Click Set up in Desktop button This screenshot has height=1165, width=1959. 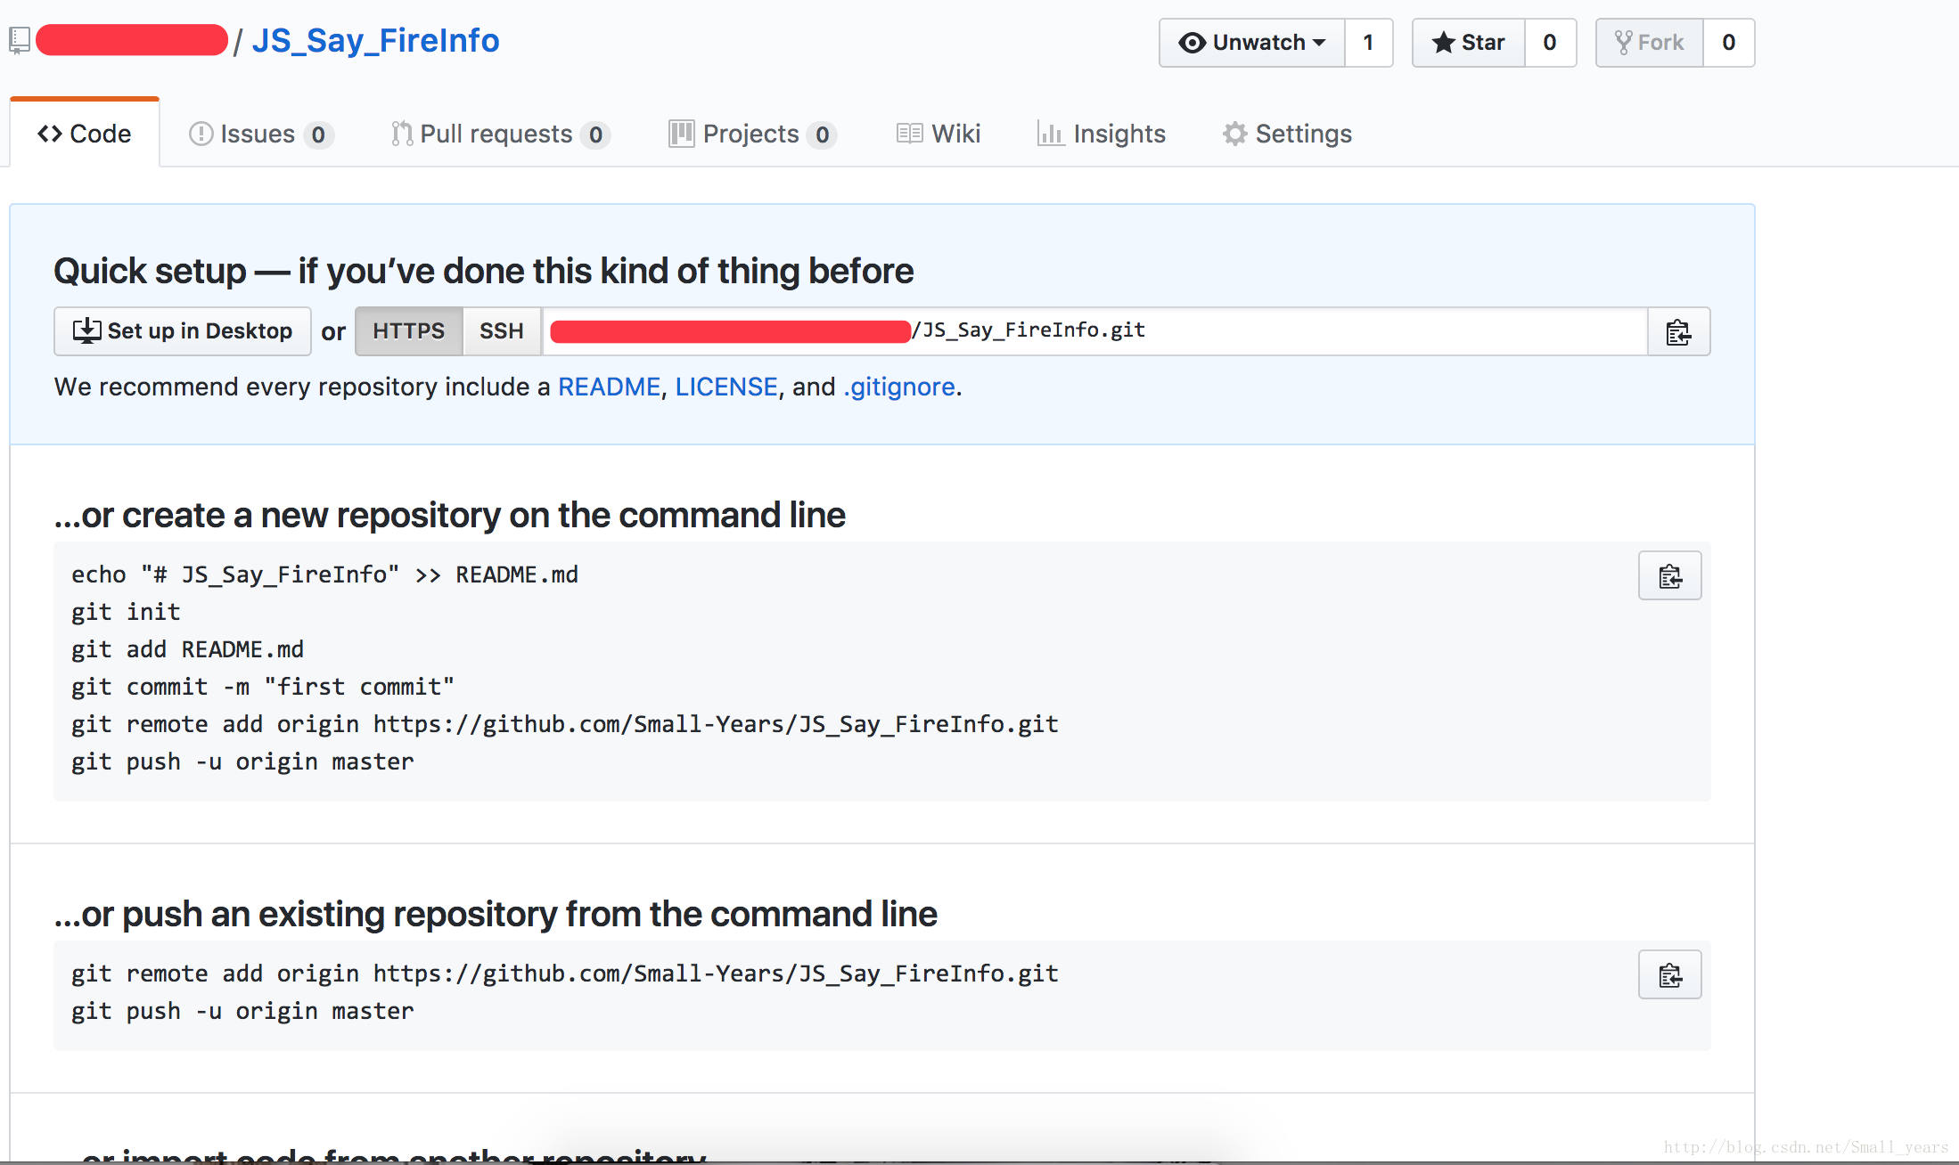pyautogui.click(x=183, y=331)
